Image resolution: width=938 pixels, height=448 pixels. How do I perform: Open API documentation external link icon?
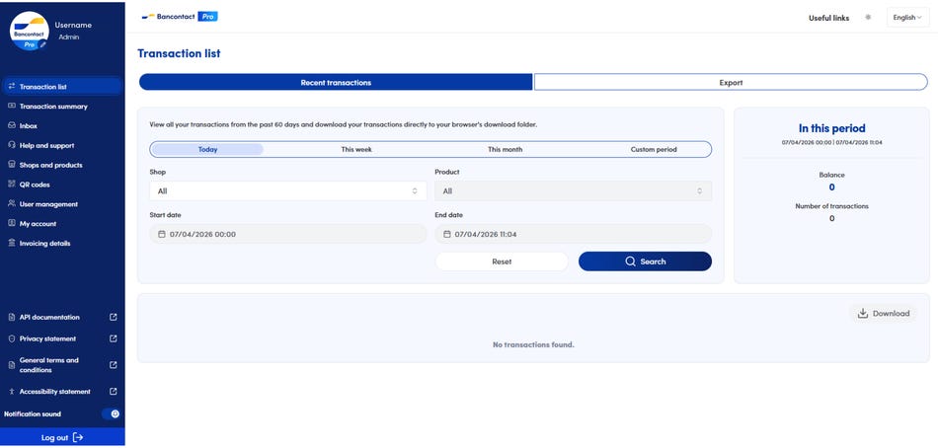[x=113, y=317]
